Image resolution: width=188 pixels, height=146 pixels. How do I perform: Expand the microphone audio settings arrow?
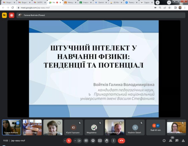65,141
